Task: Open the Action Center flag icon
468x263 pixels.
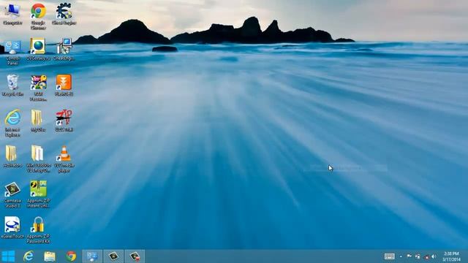Action: 409,256
